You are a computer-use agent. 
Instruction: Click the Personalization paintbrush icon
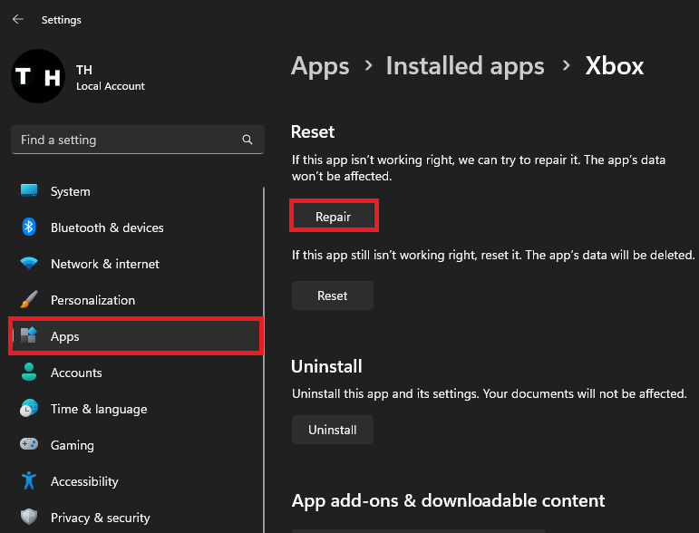point(29,300)
